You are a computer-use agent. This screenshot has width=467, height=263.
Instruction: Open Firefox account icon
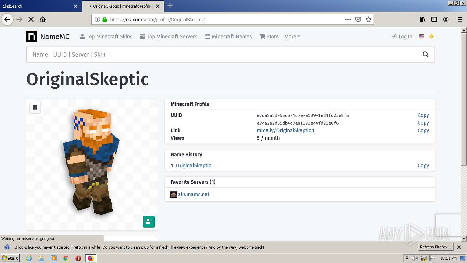(x=446, y=19)
